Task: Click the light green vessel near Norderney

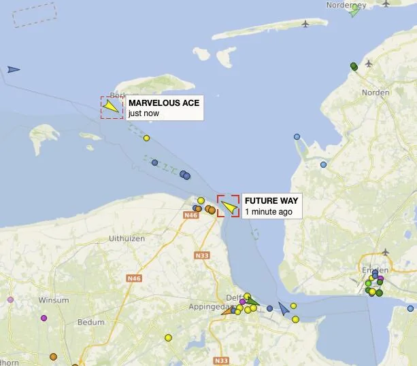Action: [x=354, y=10]
